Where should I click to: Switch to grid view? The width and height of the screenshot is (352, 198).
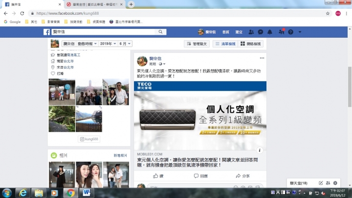coord(250,44)
